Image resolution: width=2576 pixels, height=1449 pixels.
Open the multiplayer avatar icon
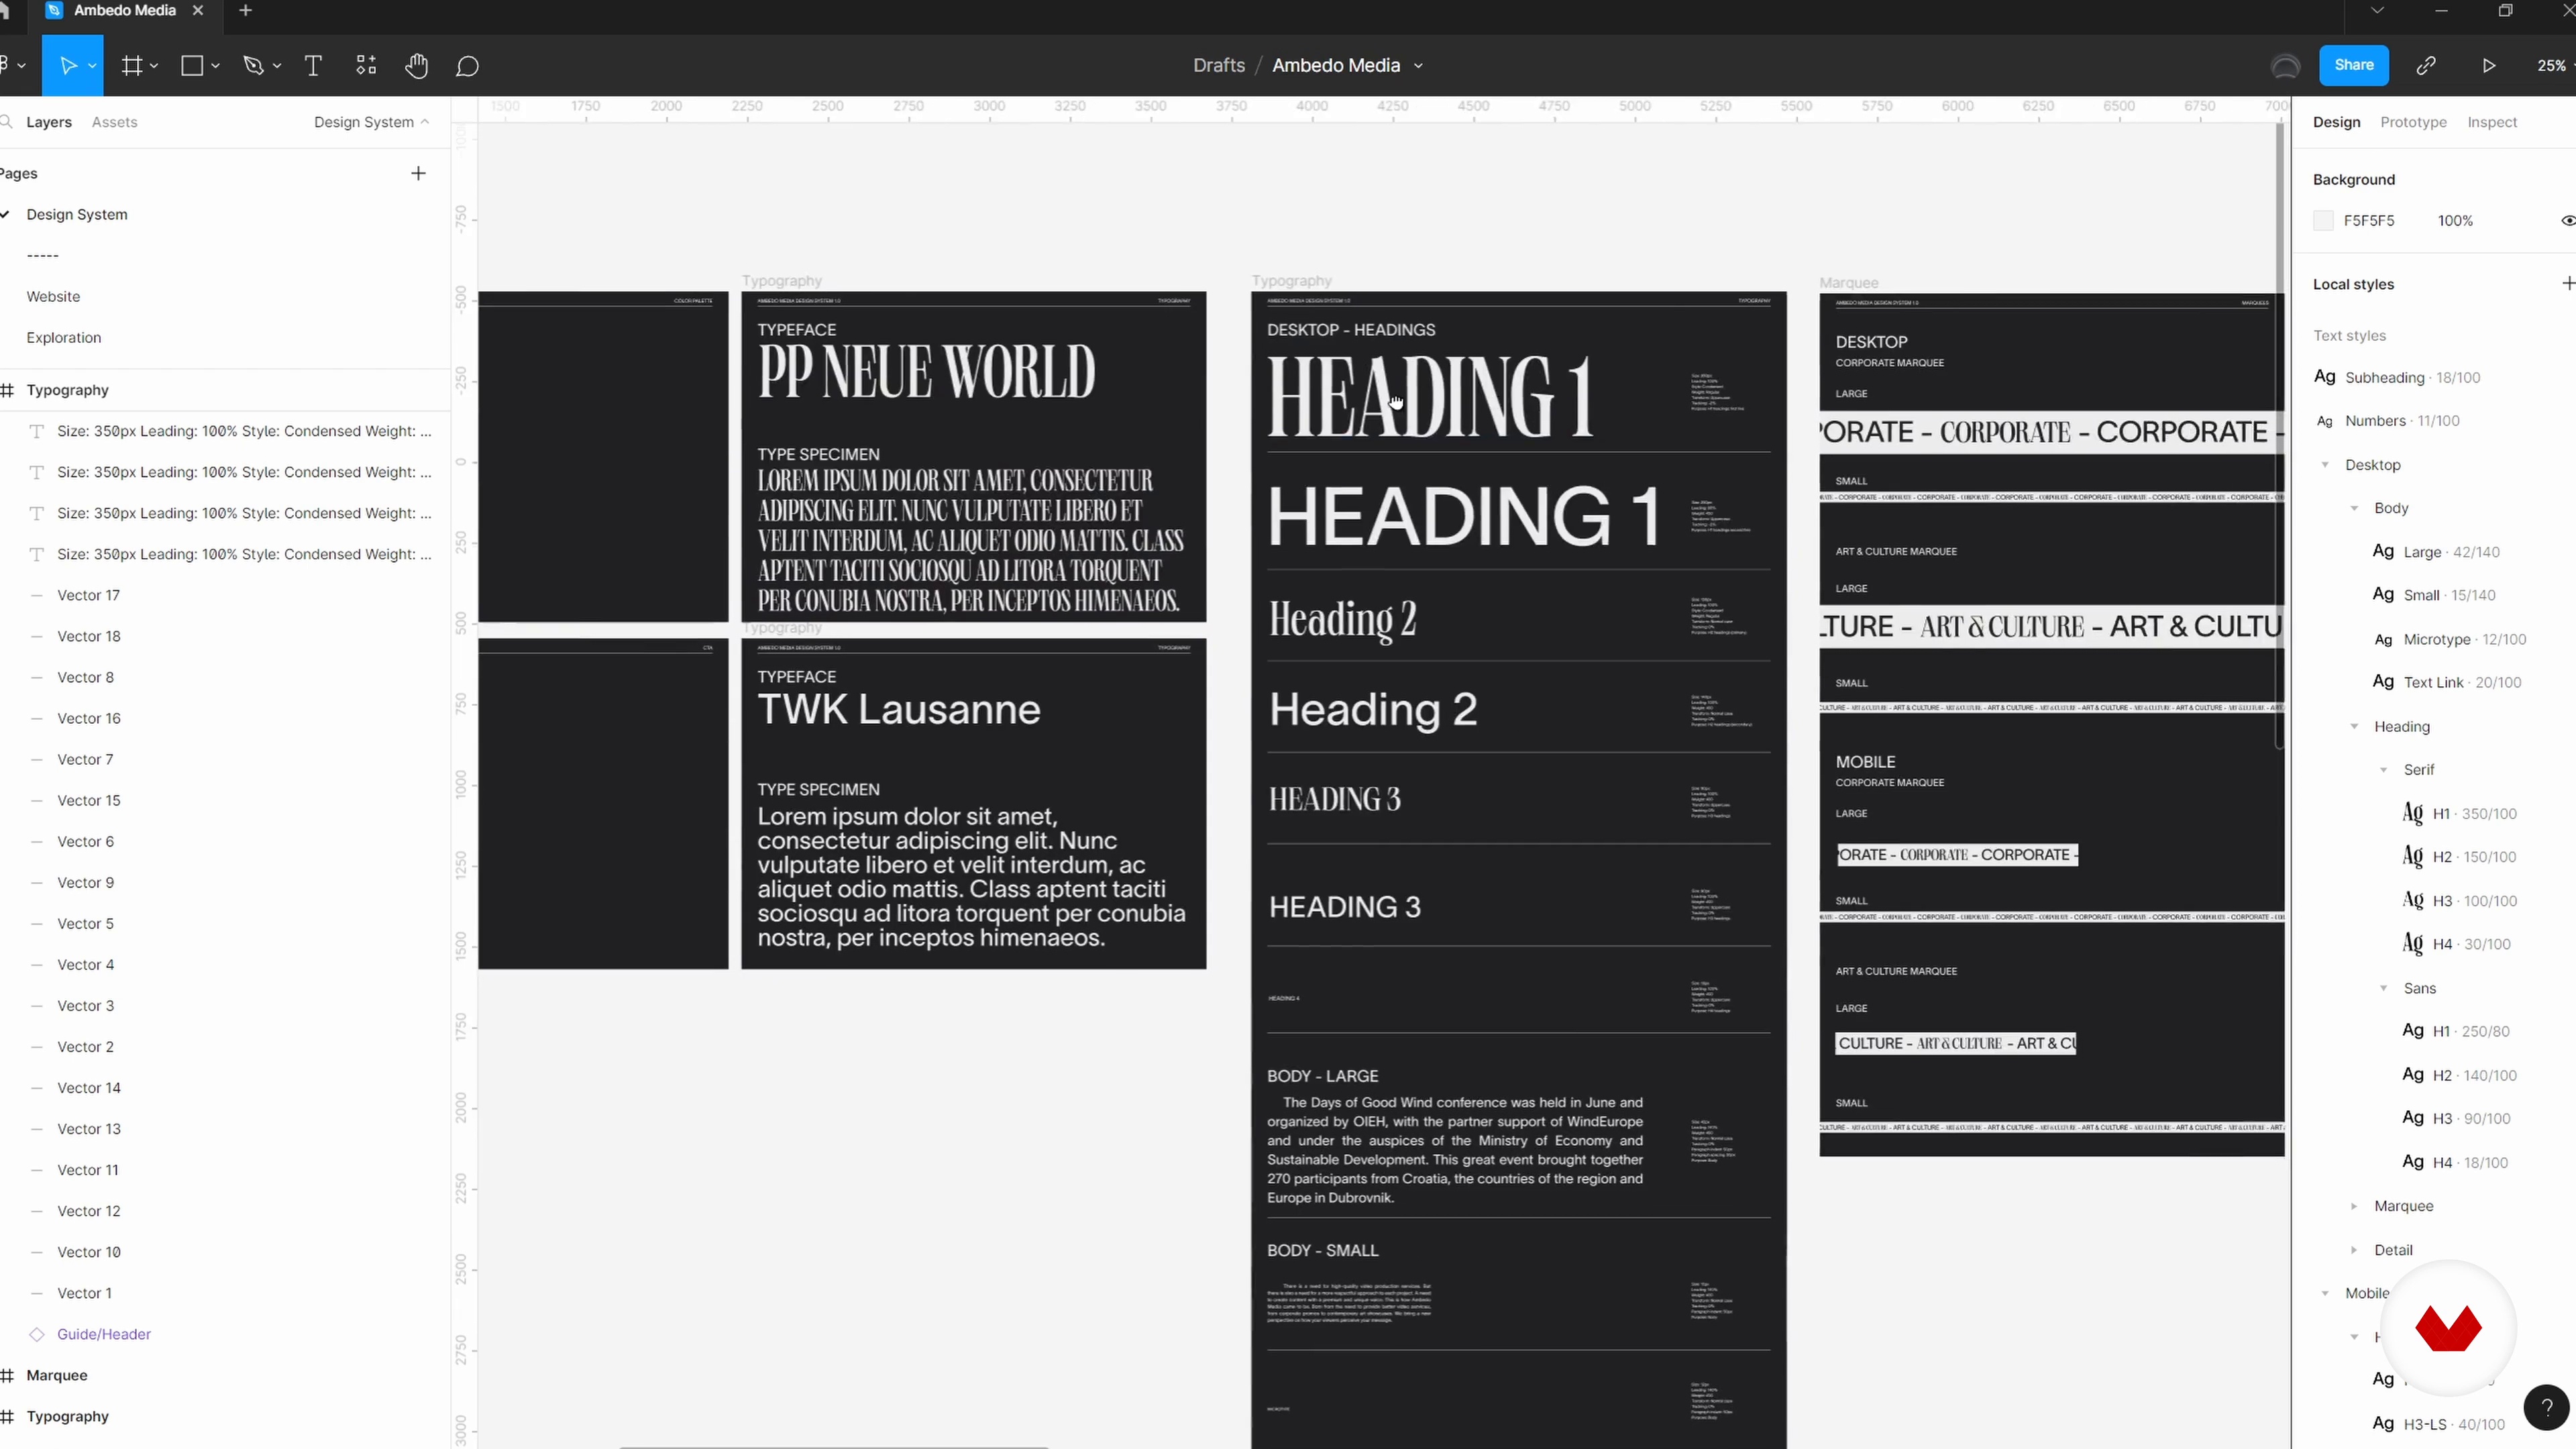(x=2285, y=66)
